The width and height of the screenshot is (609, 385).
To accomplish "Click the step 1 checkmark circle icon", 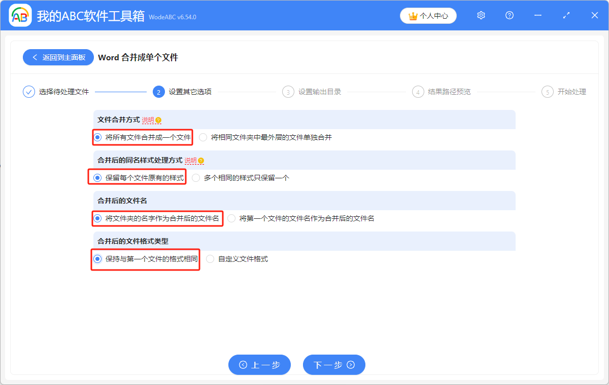I will (29, 92).
